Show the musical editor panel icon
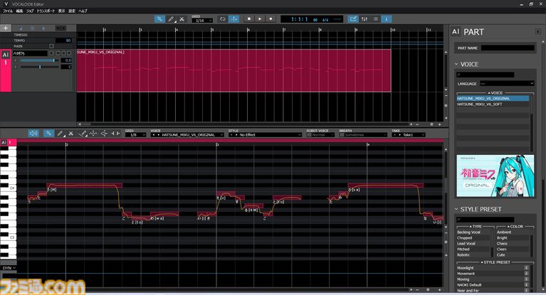The width and height of the screenshot is (546, 295). [x=353, y=19]
